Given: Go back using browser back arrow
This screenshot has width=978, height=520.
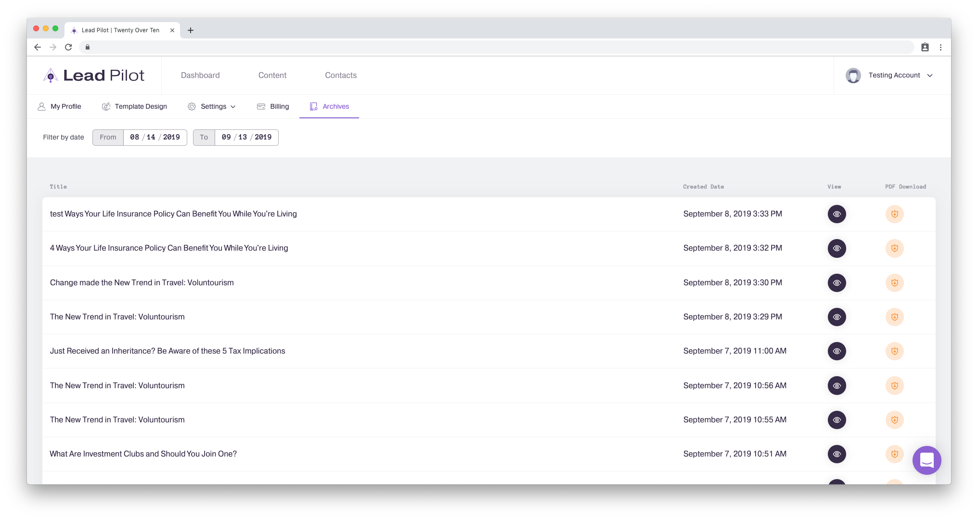Looking at the screenshot, I should click(38, 47).
